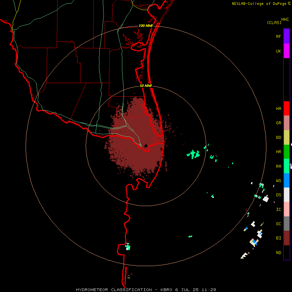Click the "DS" legend label

(278, 195)
